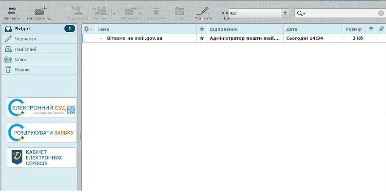Viewport: 386px width, 194px height.
Task: Clear the search field with X
Action: 381,13
